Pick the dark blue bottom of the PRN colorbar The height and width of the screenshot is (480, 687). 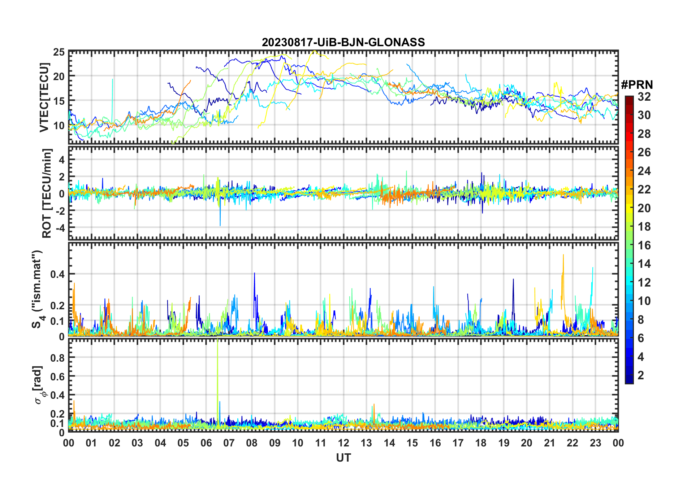[629, 380]
